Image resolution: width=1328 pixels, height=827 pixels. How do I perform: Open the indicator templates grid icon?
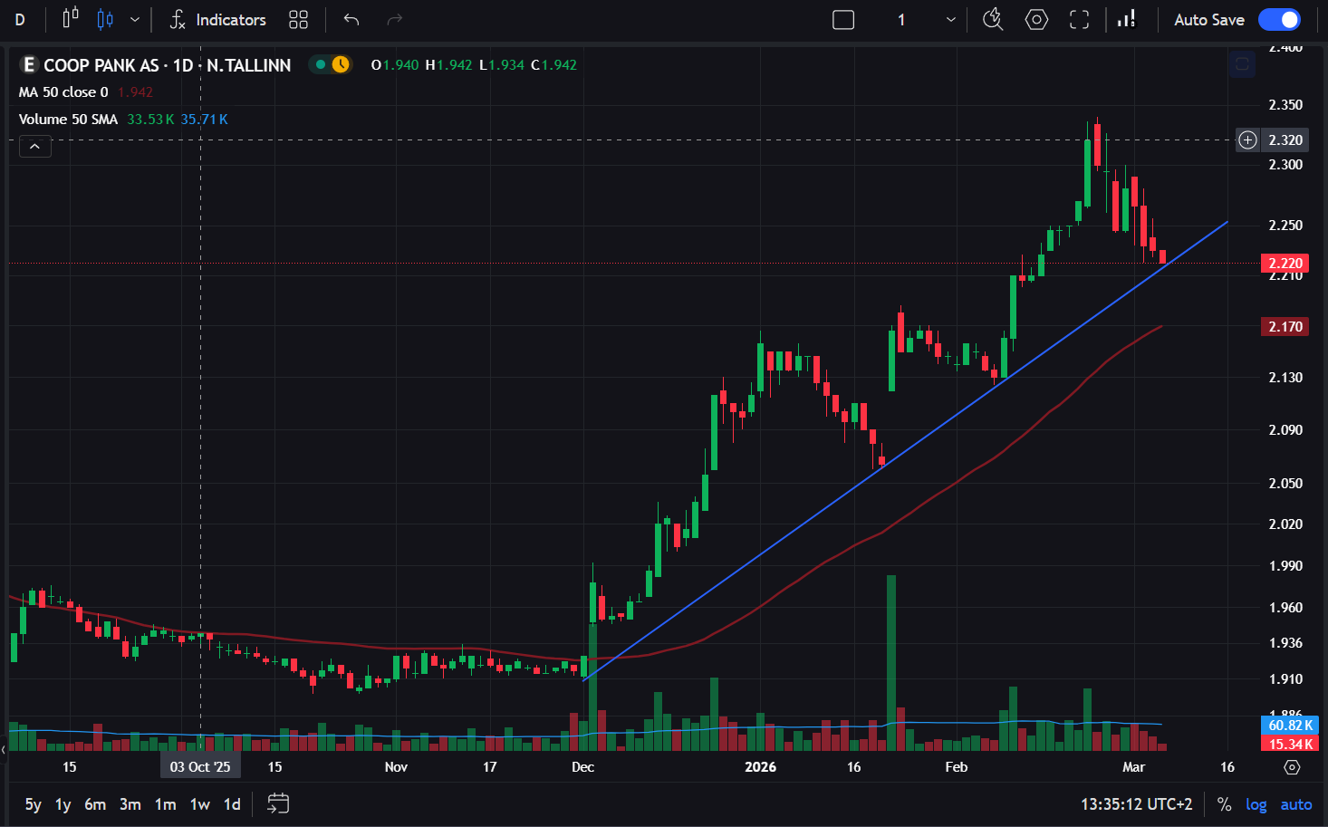pos(298,20)
